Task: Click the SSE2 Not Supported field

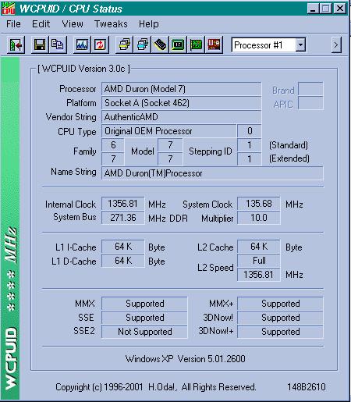Action: pyautogui.click(x=144, y=332)
